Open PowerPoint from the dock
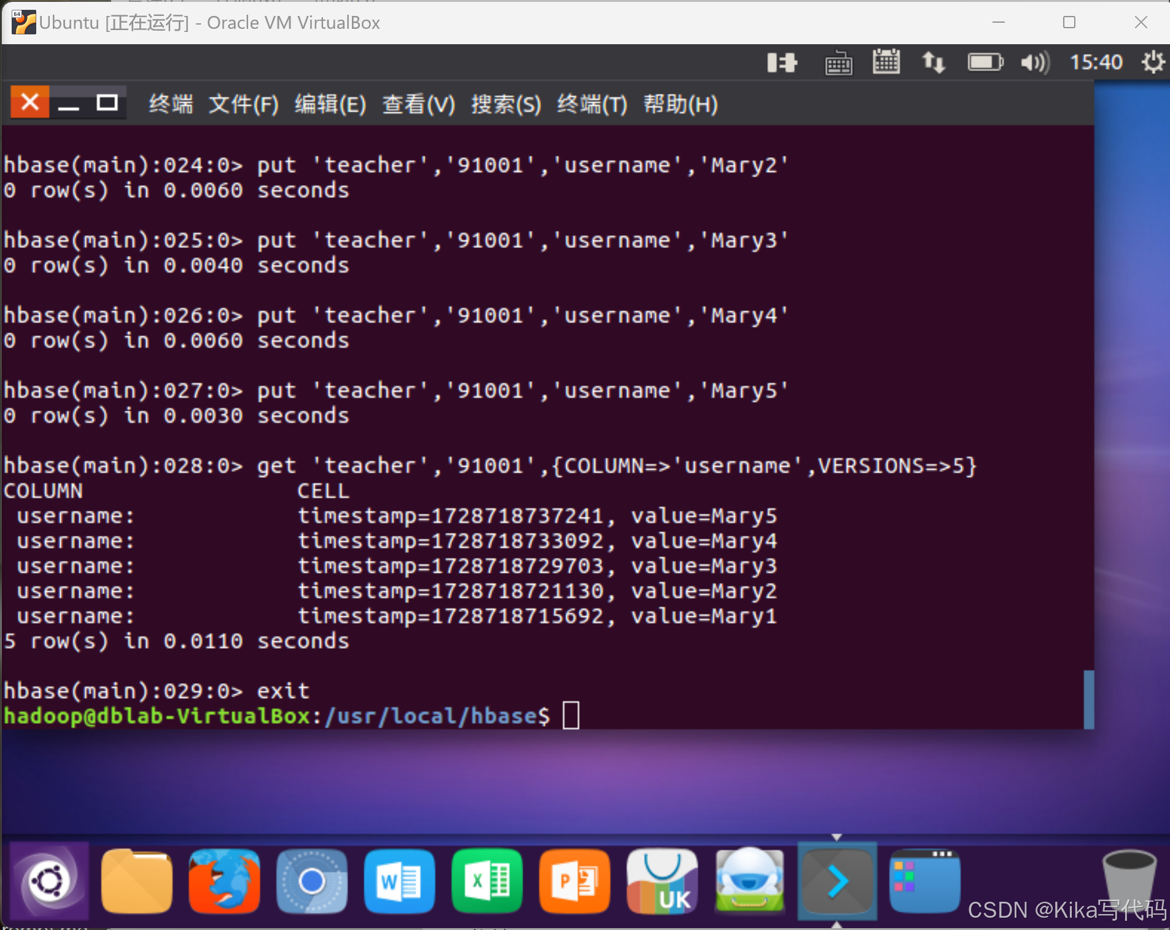 point(574,881)
